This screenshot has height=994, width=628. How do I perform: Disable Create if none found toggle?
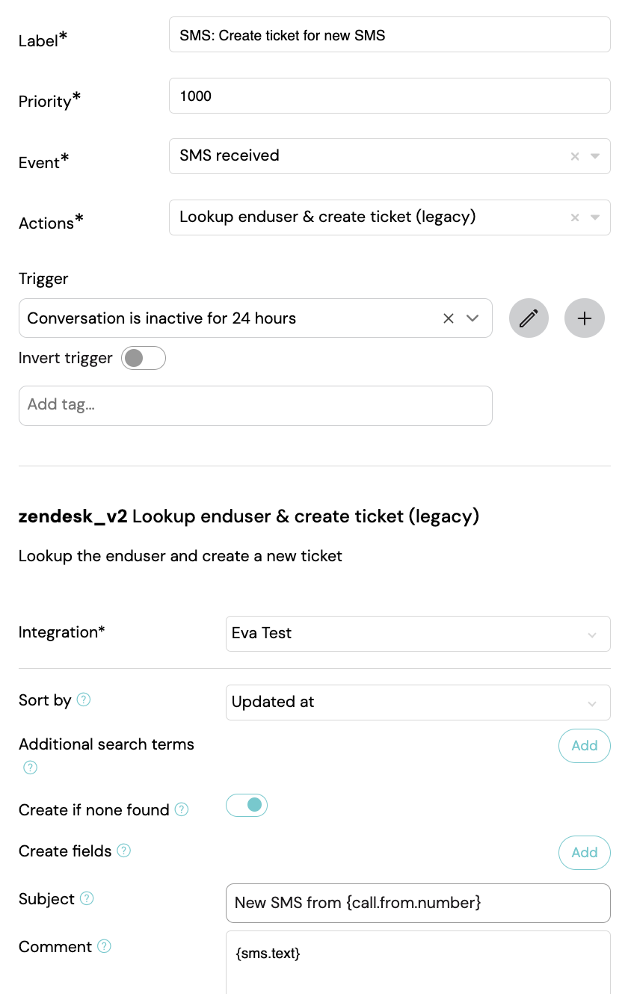[247, 805]
